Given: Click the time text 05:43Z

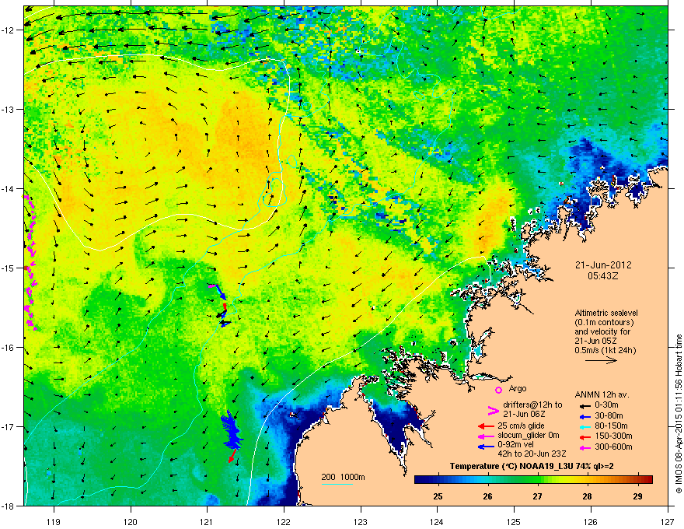Looking at the screenshot, I should point(603,276).
